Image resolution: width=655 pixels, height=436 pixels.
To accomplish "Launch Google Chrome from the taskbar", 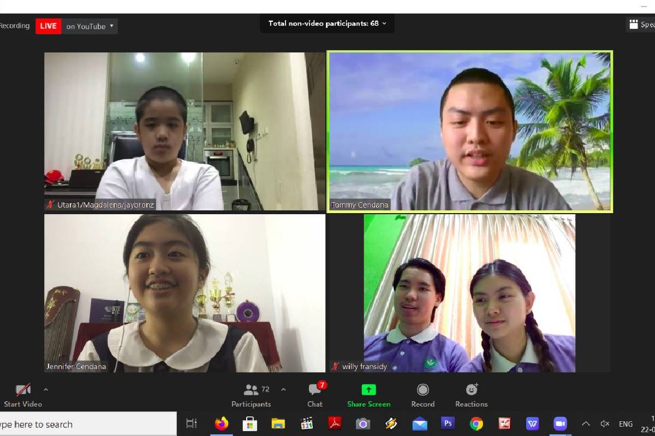I will (x=477, y=423).
